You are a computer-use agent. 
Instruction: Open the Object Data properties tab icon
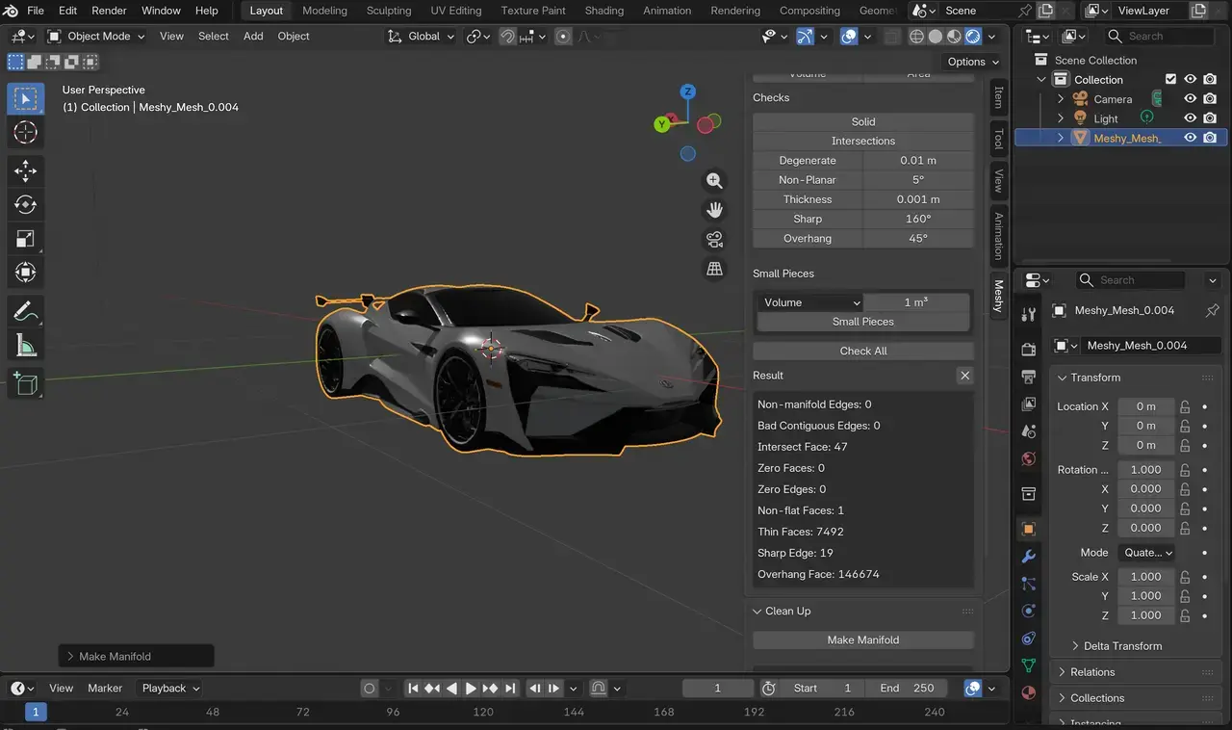[x=1028, y=665]
